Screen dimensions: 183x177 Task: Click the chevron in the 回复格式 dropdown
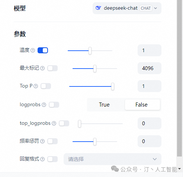[155, 159]
